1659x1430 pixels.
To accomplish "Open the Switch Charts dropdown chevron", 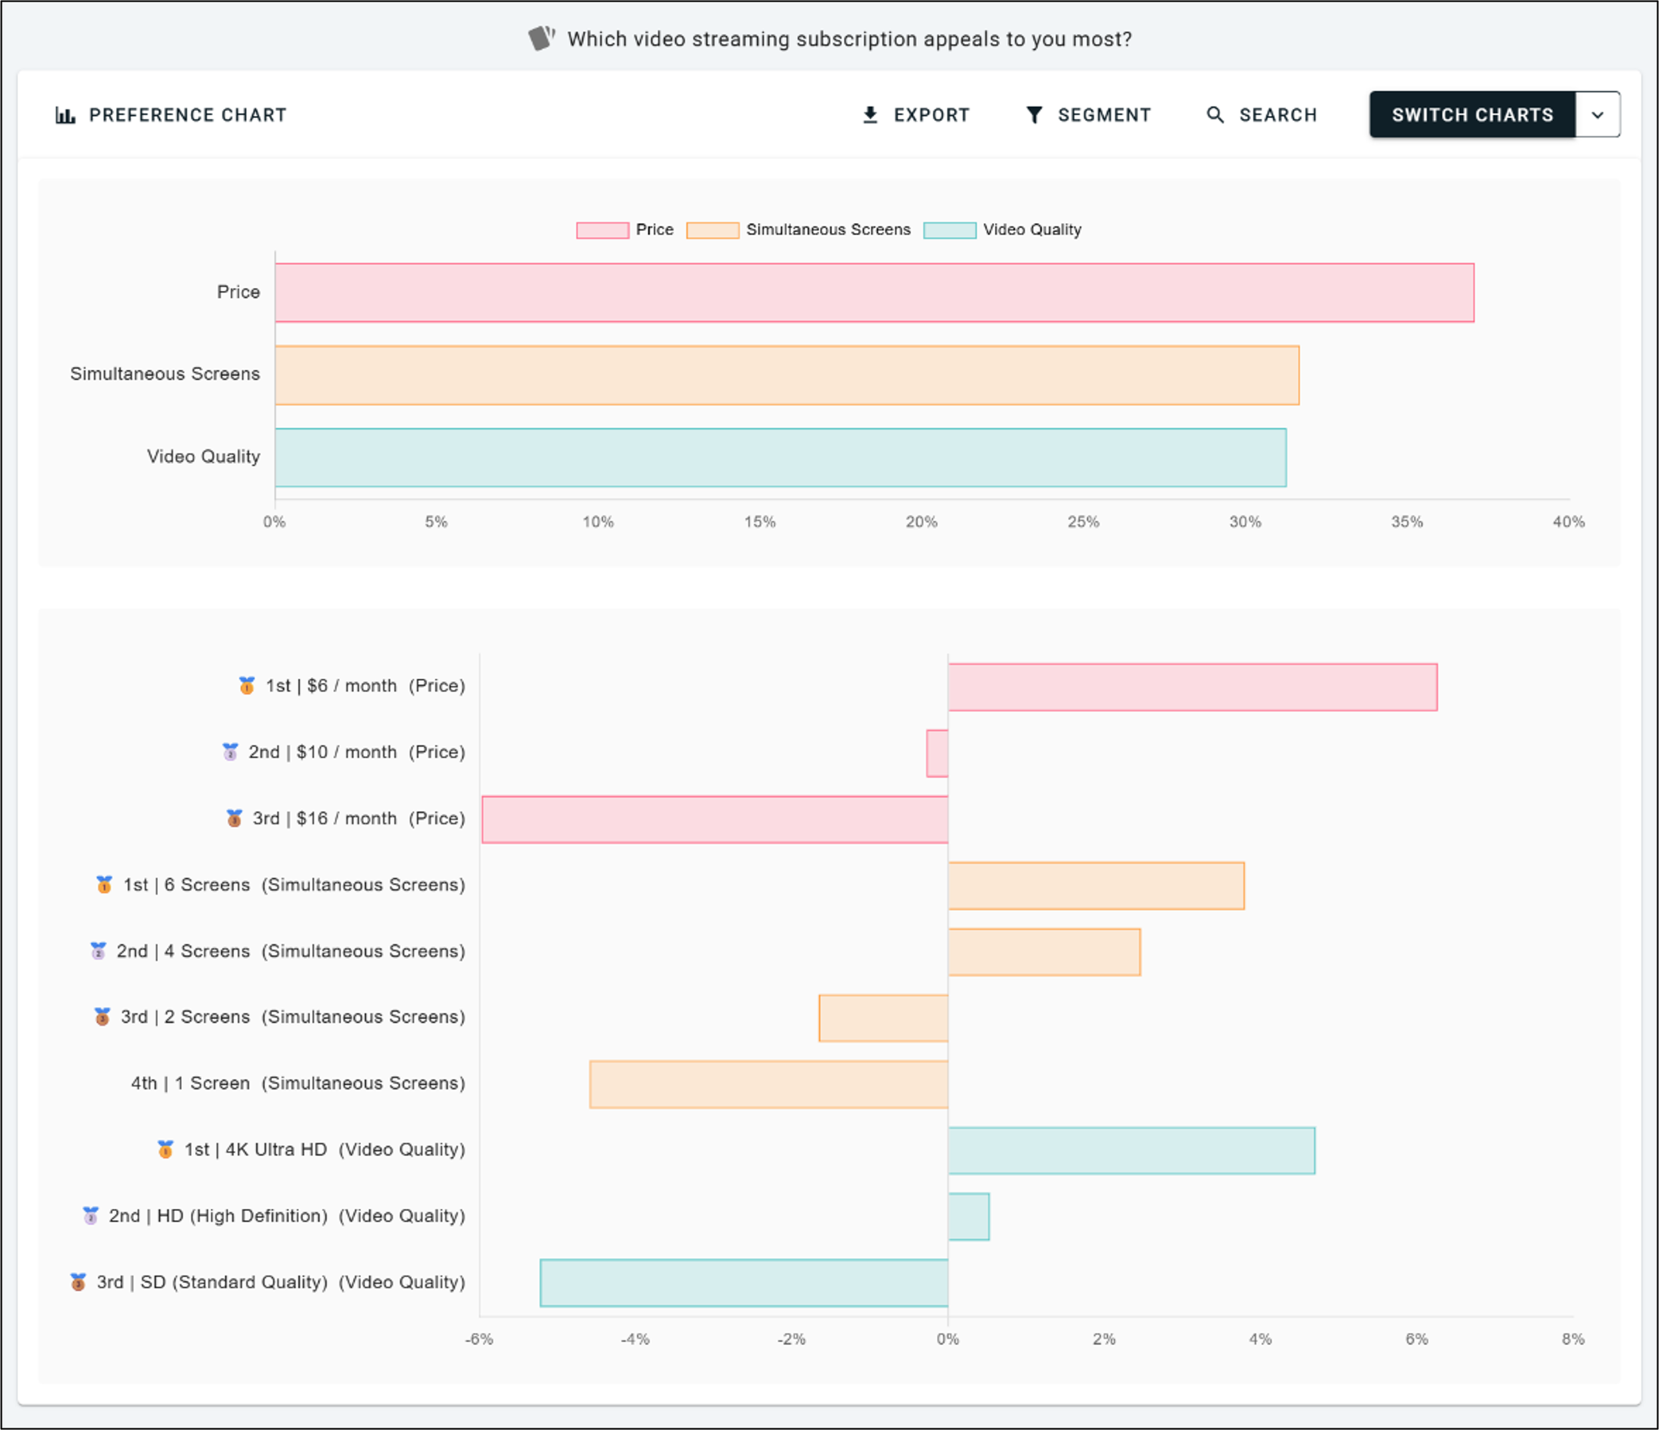I will click(x=1597, y=115).
